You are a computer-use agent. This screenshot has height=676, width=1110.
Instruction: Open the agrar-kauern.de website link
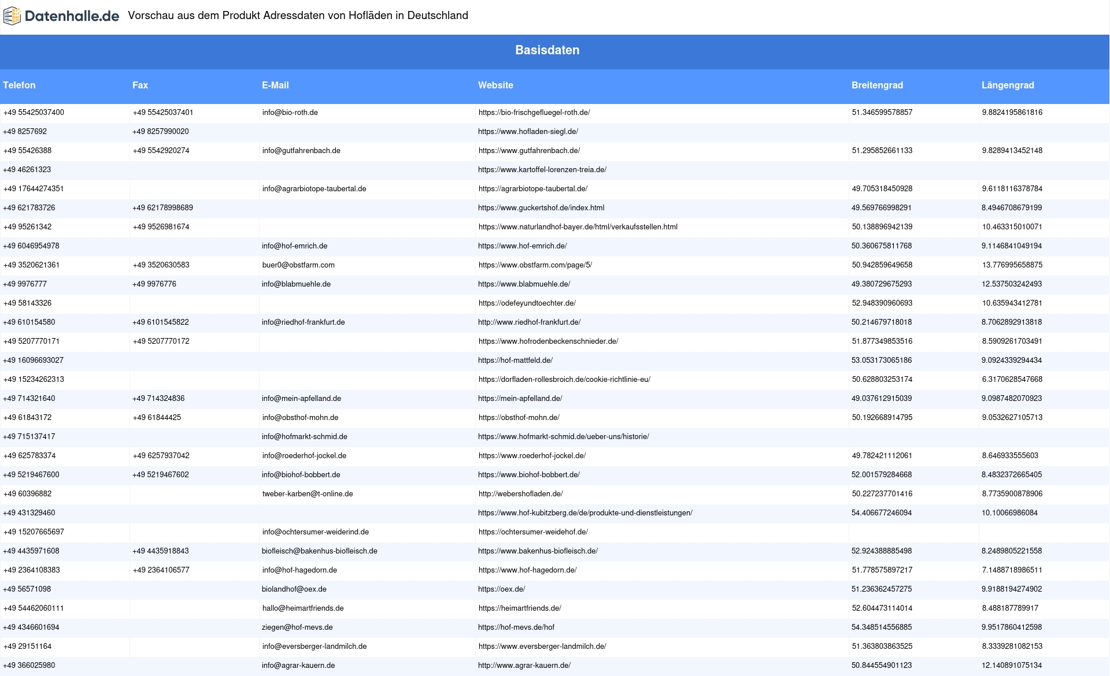pyautogui.click(x=524, y=666)
